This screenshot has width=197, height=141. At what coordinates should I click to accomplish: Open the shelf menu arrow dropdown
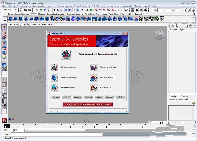coord(5,21)
